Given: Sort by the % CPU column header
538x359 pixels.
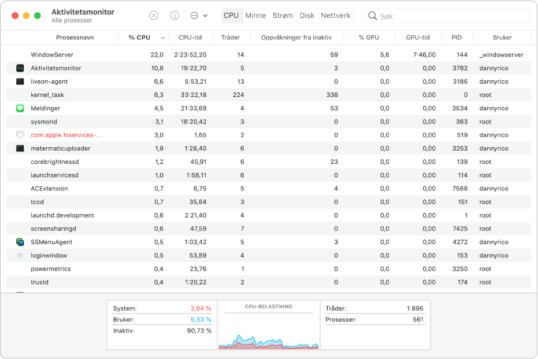Looking at the screenshot, I should coord(139,38).
